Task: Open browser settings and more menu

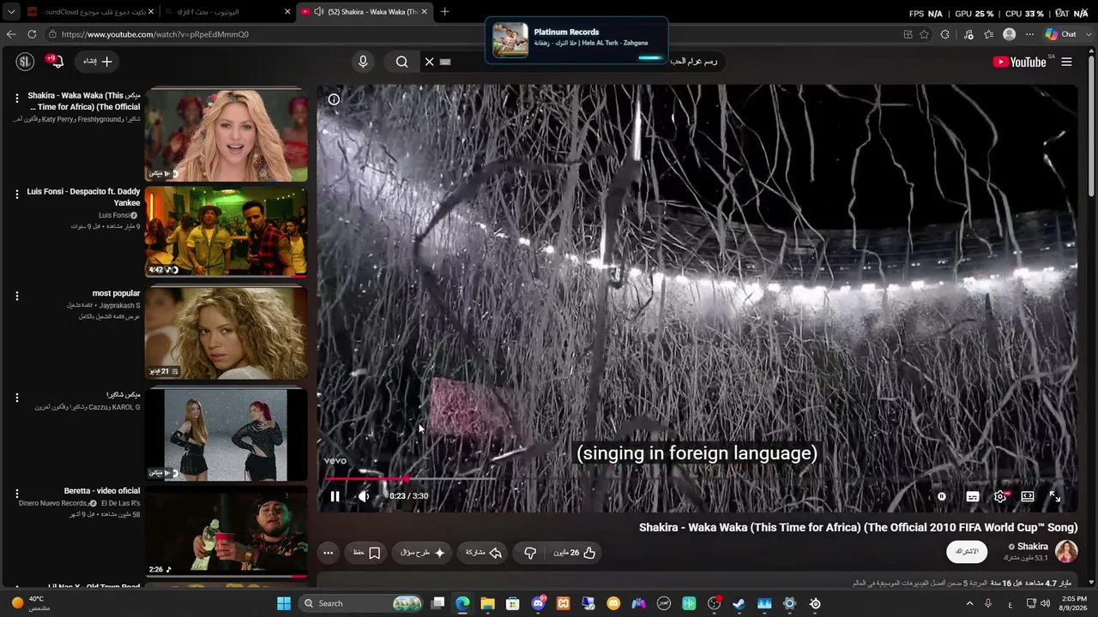Action: pos(1029,34)
